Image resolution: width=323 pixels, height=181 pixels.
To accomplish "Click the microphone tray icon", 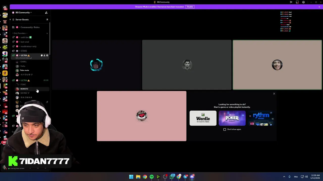I will [289, 177].
